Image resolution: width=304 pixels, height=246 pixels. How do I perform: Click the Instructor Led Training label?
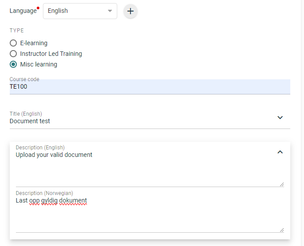pos(51,54)
